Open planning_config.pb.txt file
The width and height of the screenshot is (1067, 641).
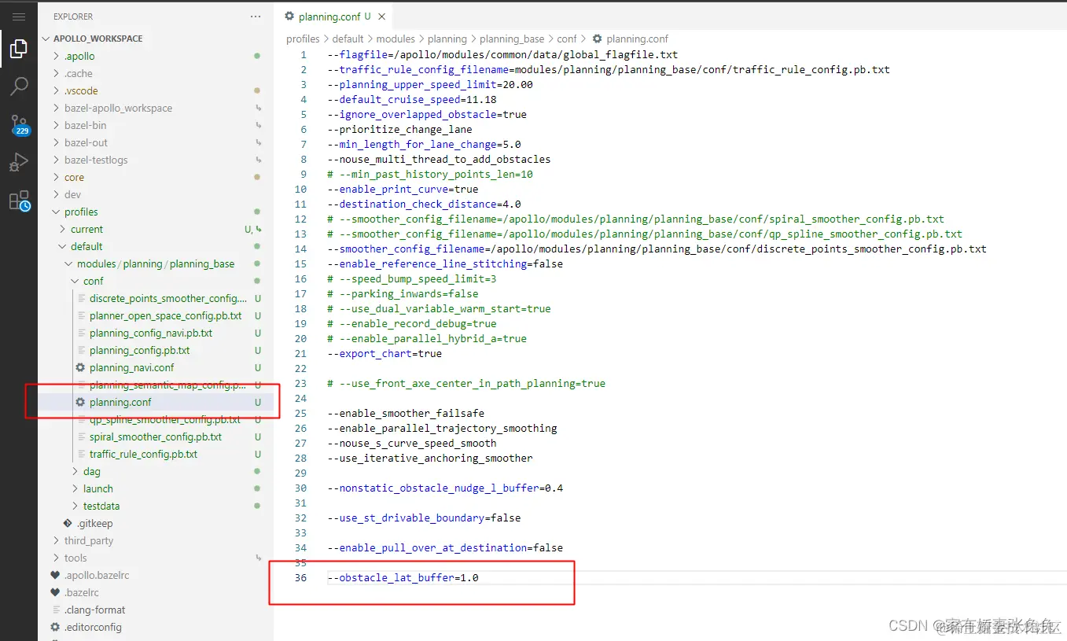(140, 350)
